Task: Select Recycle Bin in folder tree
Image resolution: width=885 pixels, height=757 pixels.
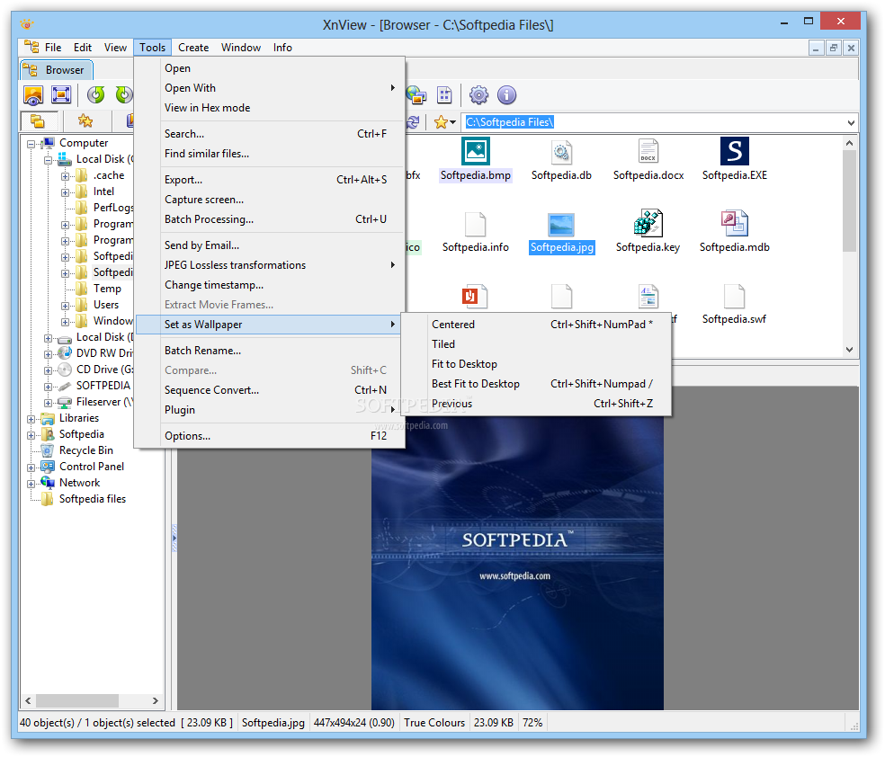Action: (85, 450)
